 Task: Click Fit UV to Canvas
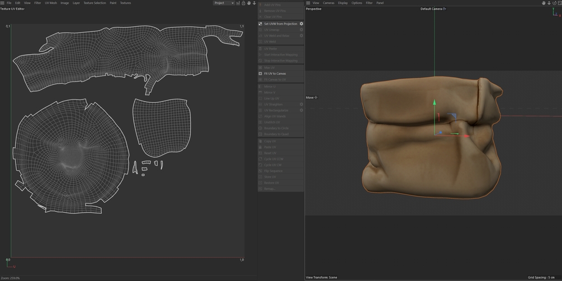point(281,73)
